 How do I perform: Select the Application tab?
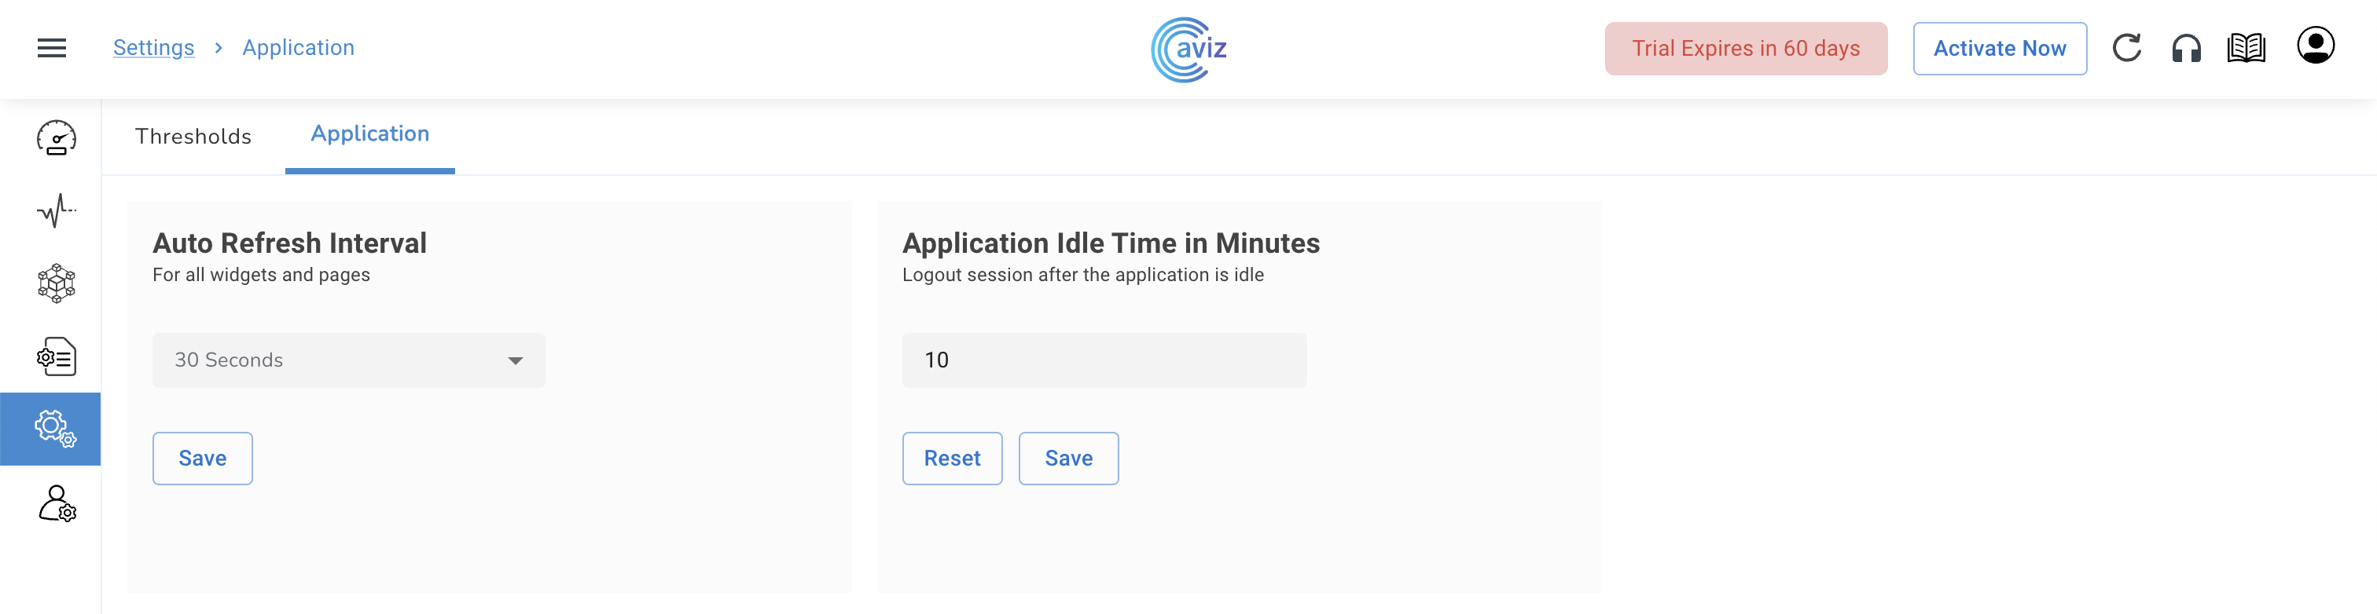(x=369, y=134)
